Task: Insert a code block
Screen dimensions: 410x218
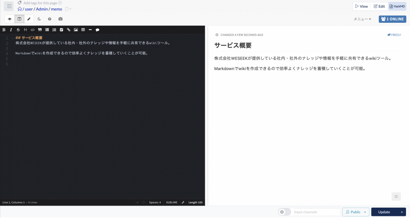Action: pos(32,30)
